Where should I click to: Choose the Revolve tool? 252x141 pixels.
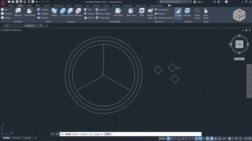point(43,18)
